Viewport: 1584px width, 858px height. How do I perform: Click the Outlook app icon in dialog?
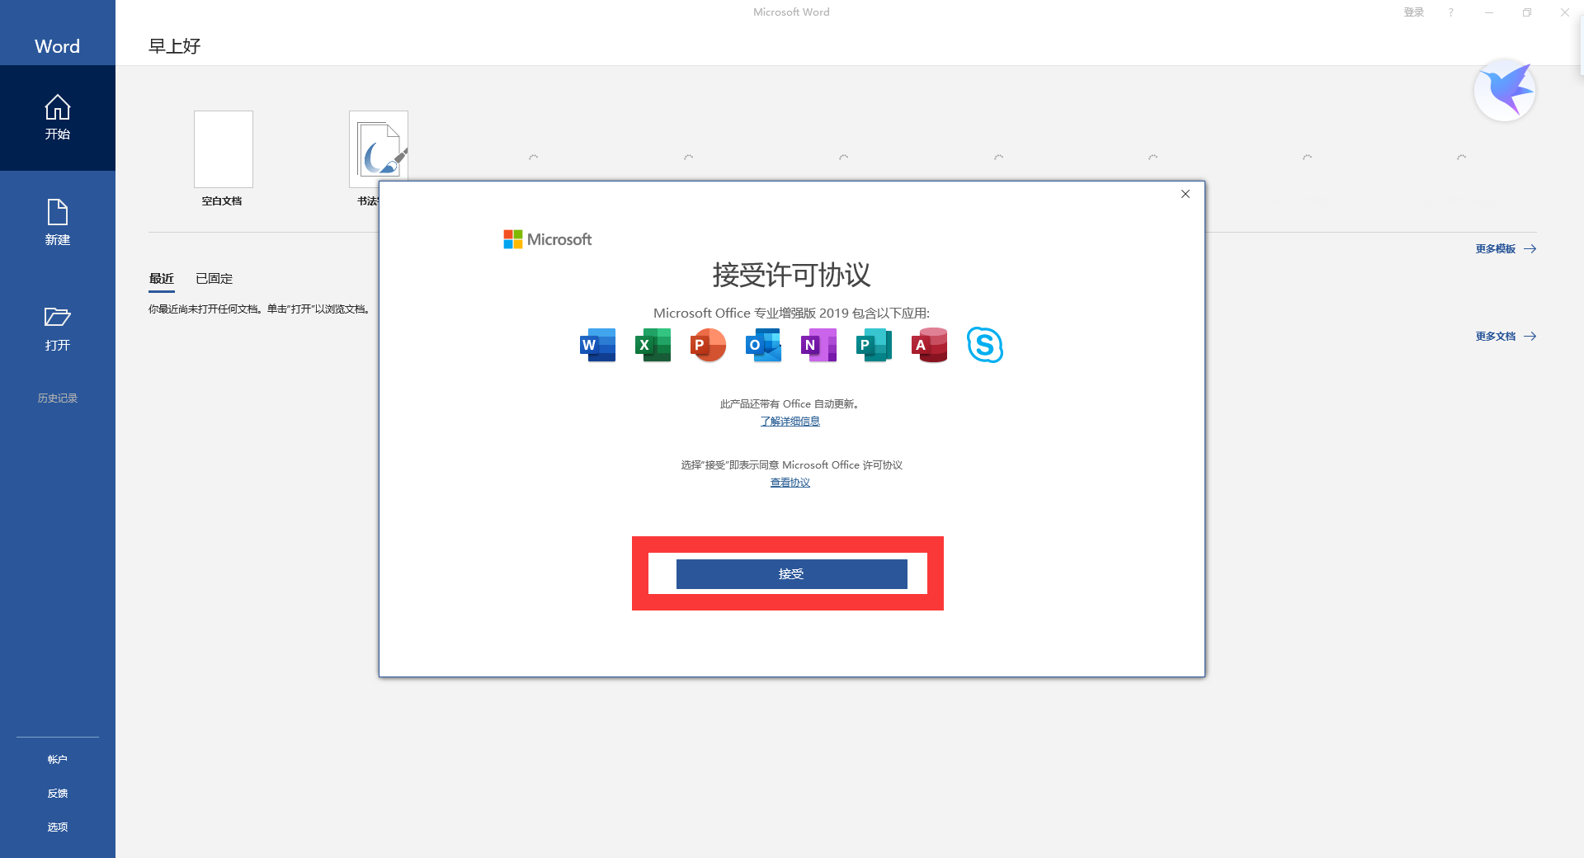pos(763,345)
